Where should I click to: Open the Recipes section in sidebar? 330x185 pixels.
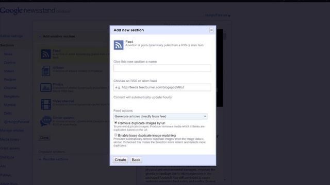click(x=10, y=79)
